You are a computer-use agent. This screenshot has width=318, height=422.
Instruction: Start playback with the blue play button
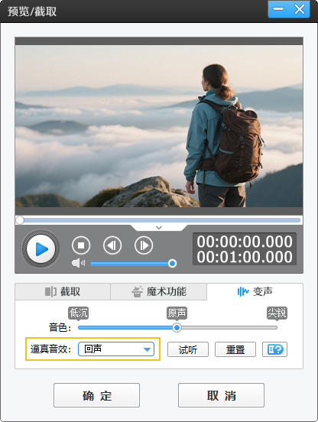coord(41,249)
